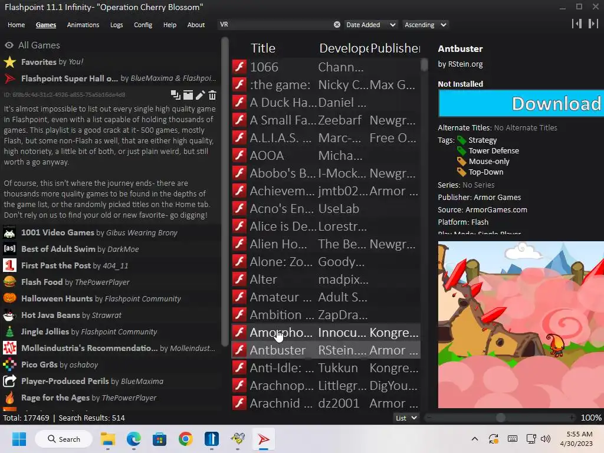Toggle left sidebar with collapse-left icon

click(x=577, y=24)
